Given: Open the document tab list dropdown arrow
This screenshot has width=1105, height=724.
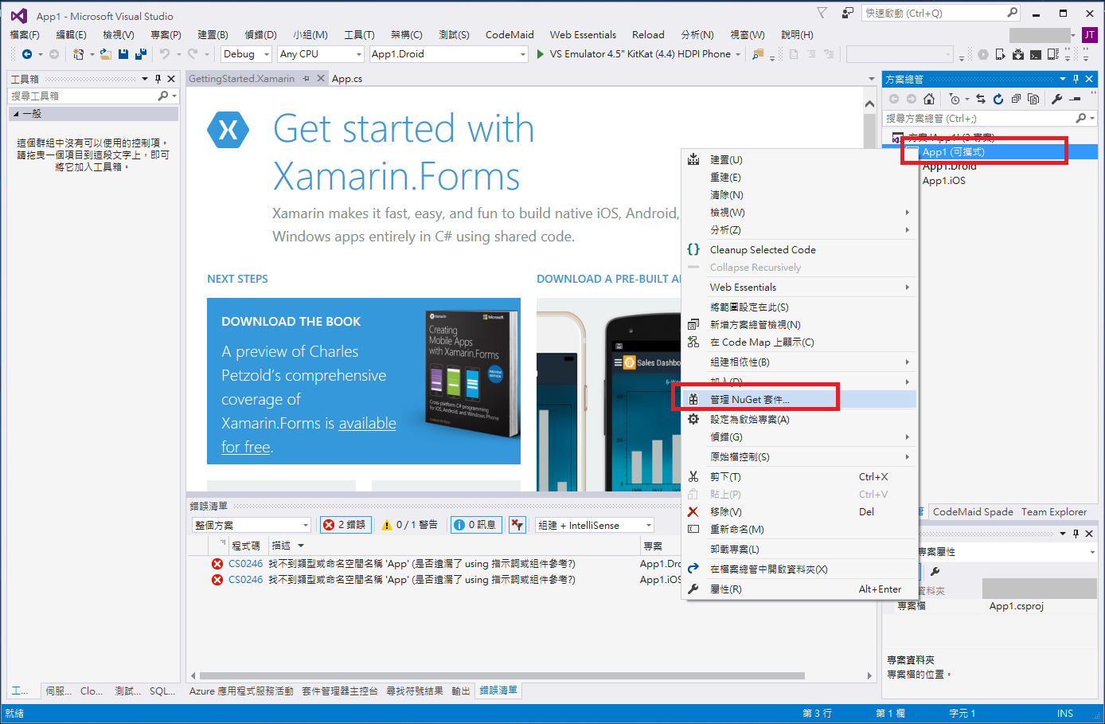Looking at the screenshot, I should (x=871, y=79).
